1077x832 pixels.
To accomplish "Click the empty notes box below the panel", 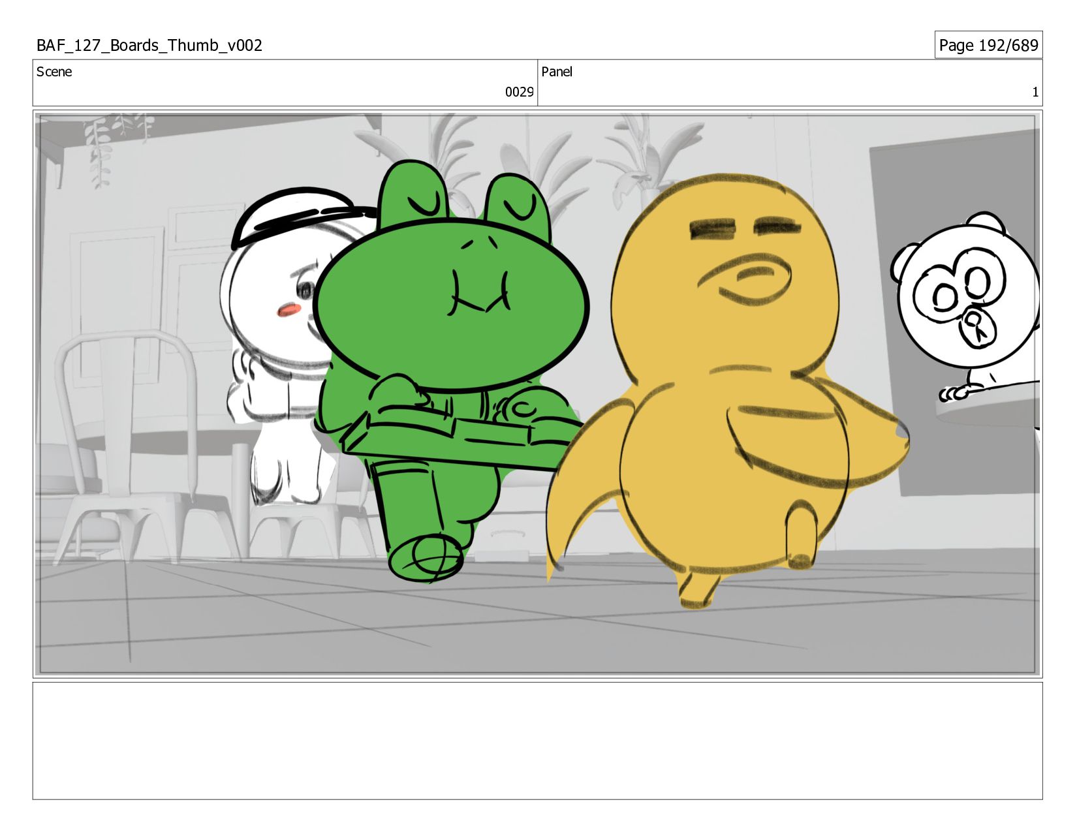I will pyautogui.click(x=537, y=741).
